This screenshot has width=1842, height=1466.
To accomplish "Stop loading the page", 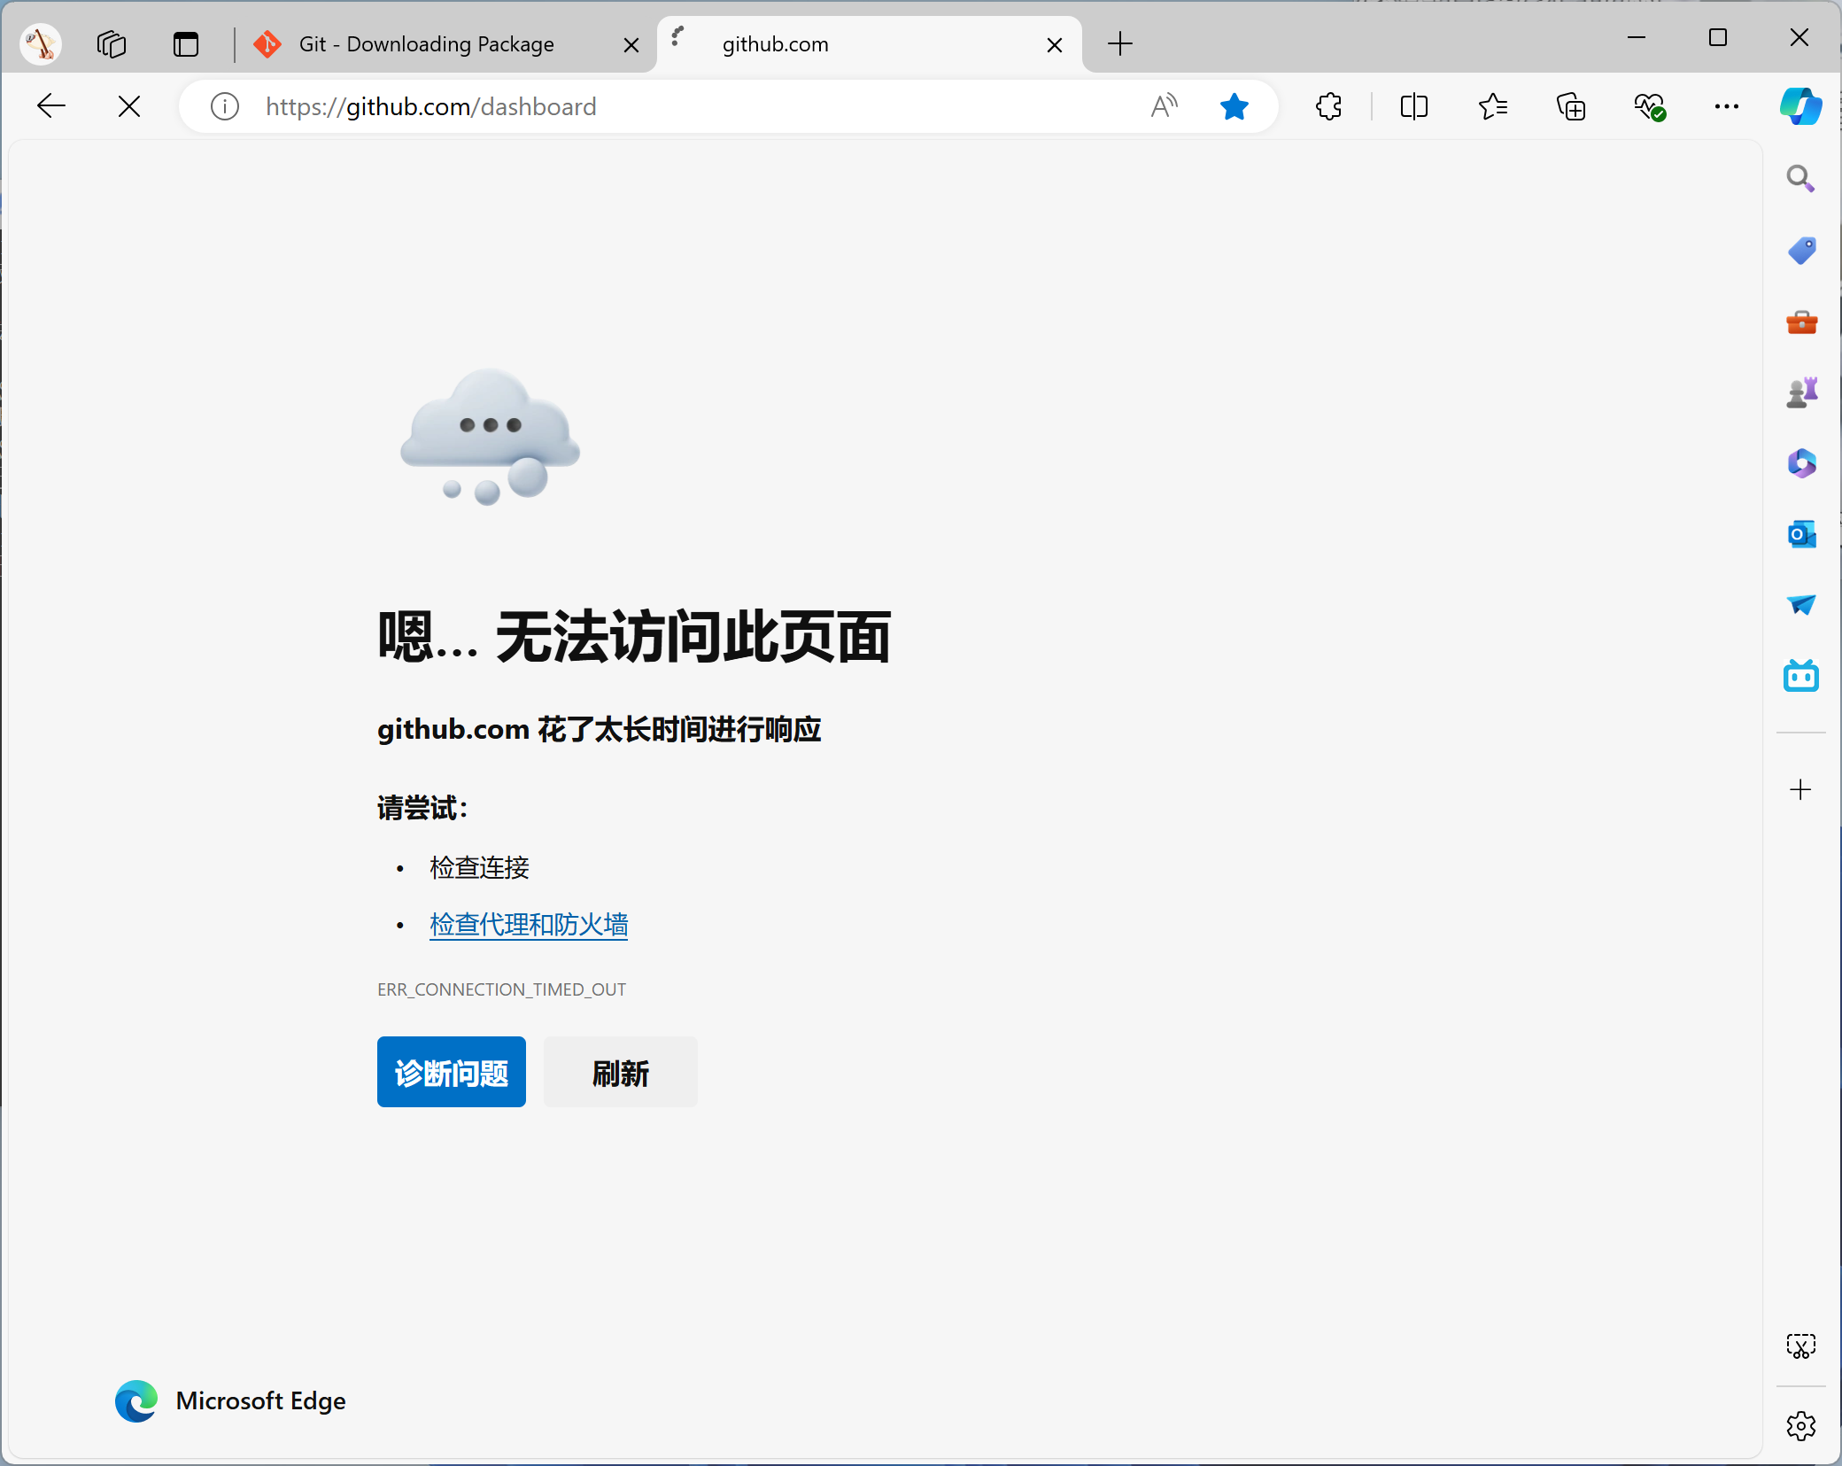I will point(129,106).
